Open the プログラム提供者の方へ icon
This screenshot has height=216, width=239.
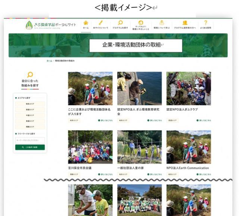click(185, 23)
